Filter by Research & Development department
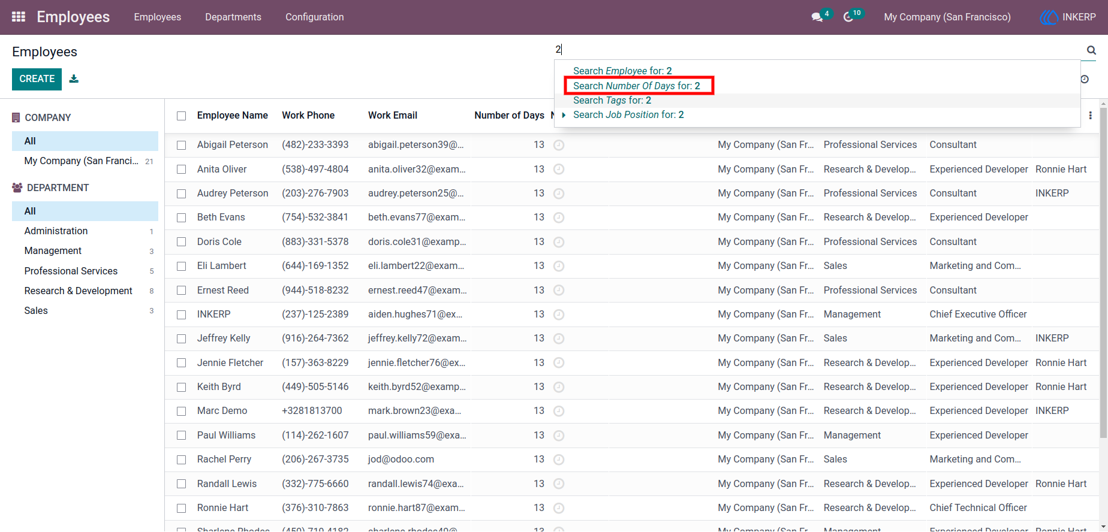Image resolution: width=1108 pixels, height=532 pixels. coord(85,291)
